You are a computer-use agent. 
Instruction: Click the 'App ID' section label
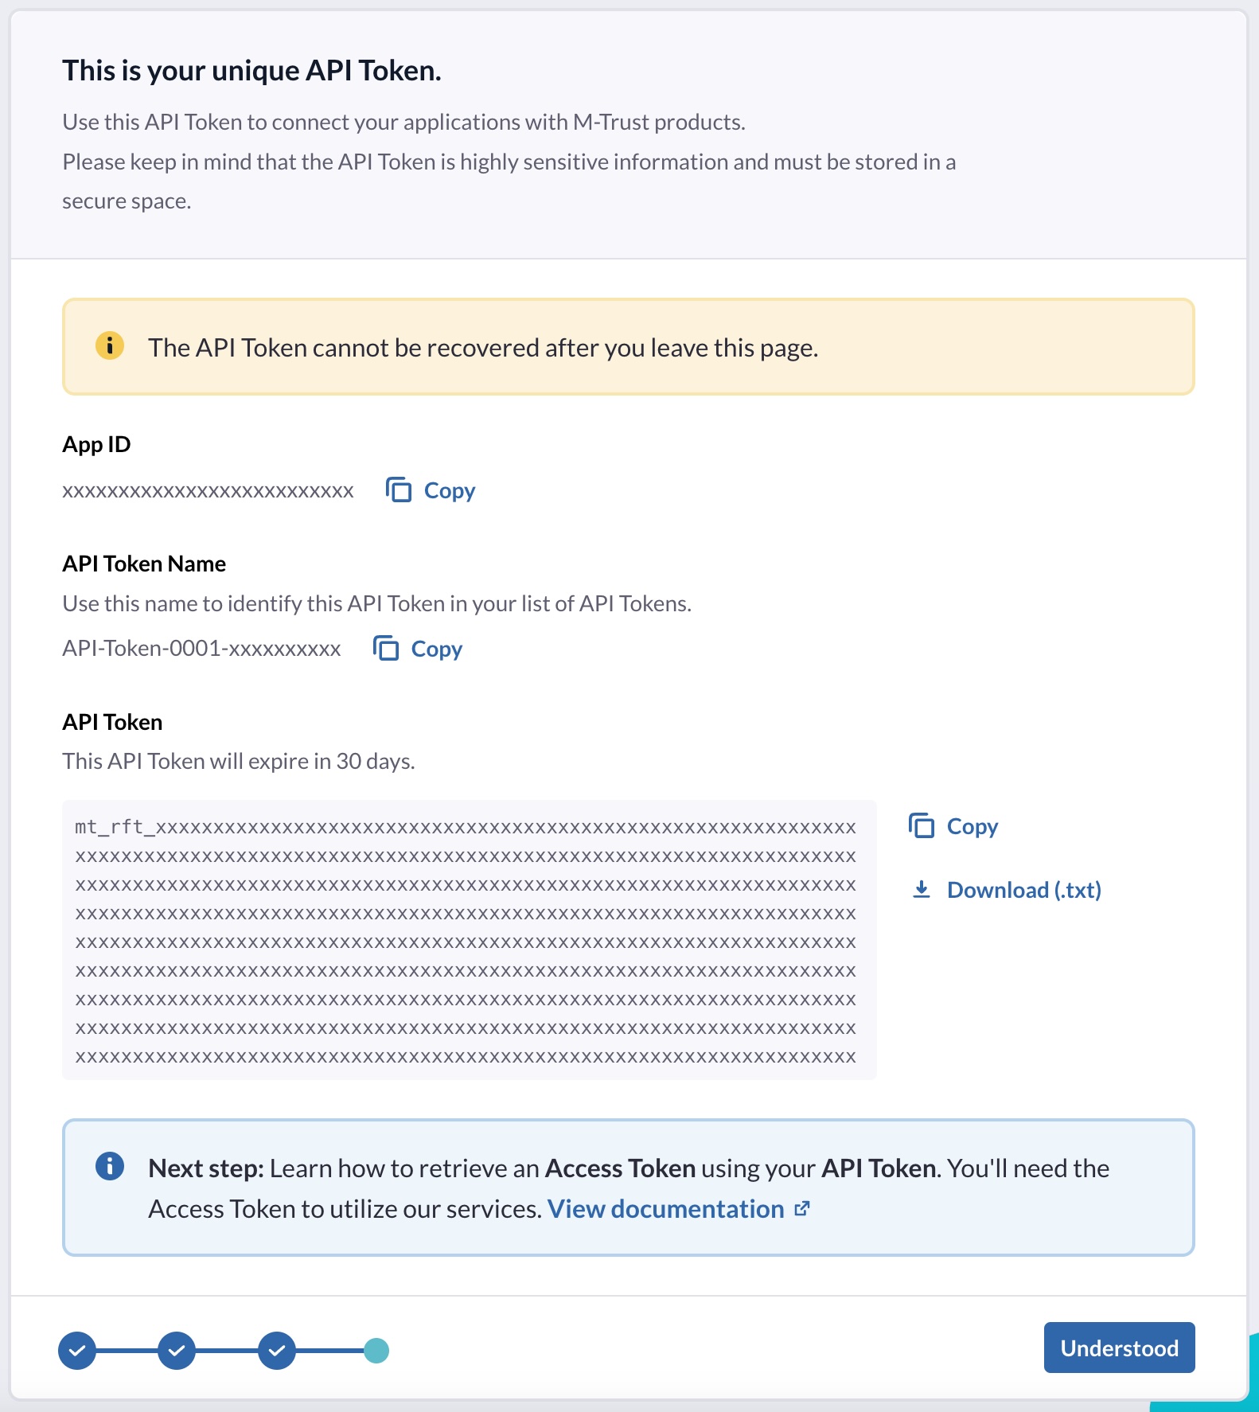coord(96,444)
